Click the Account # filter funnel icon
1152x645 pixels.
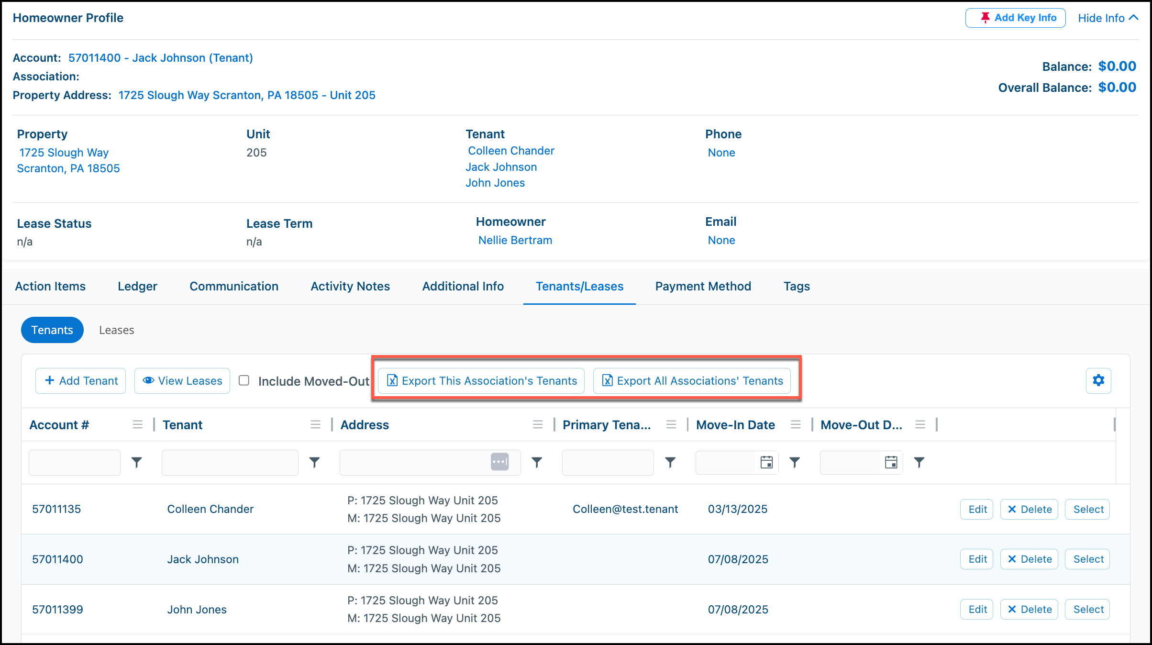(137, 462)
